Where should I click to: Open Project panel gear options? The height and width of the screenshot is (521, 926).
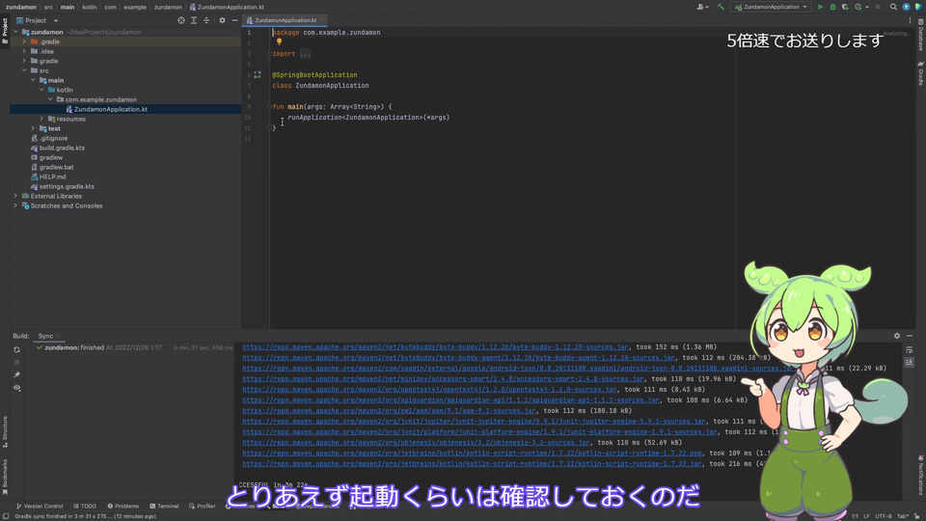click(x=222, y=20)
